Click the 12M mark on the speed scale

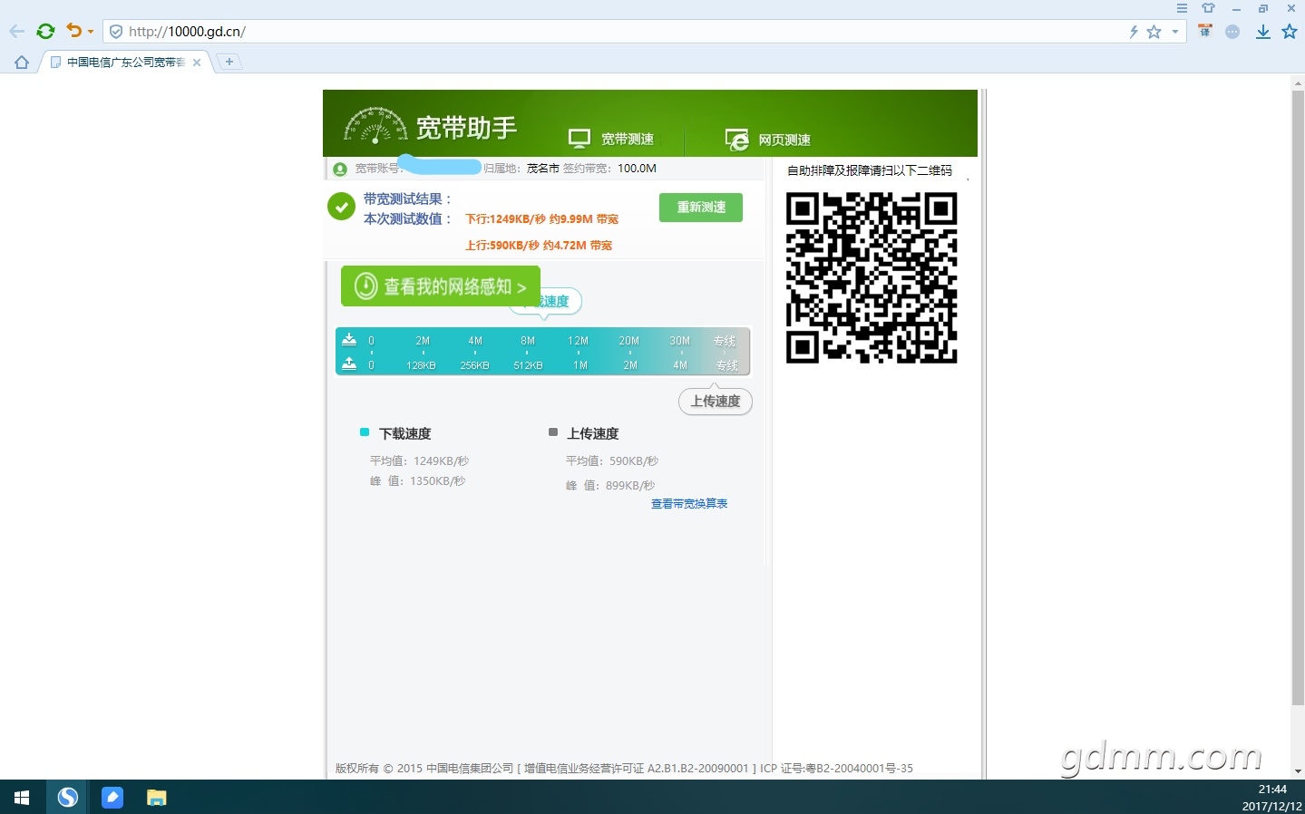point(578,341)
